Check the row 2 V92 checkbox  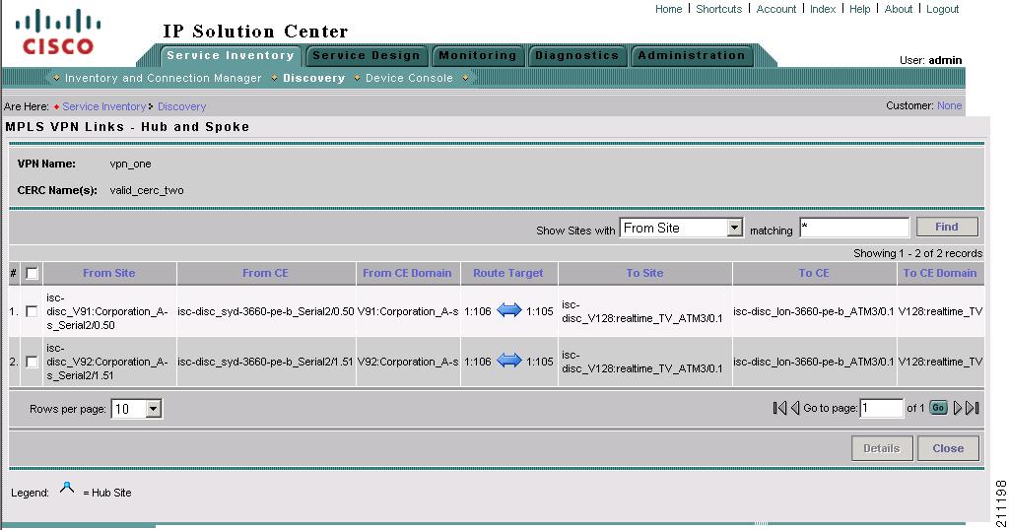coord(32,362)
